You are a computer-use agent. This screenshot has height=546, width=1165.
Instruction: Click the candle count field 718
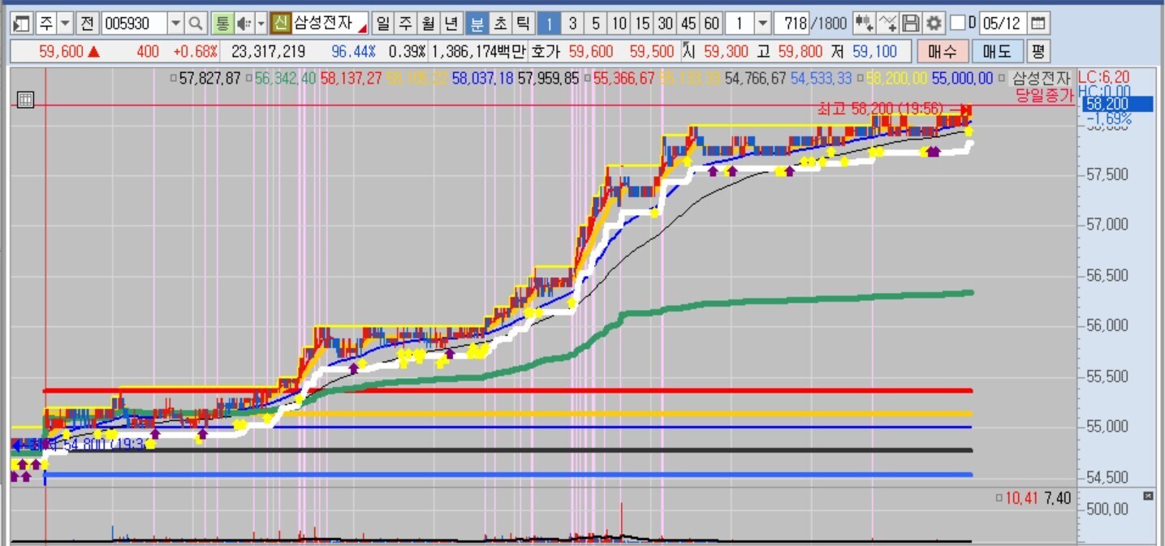[x=793, y=23]
